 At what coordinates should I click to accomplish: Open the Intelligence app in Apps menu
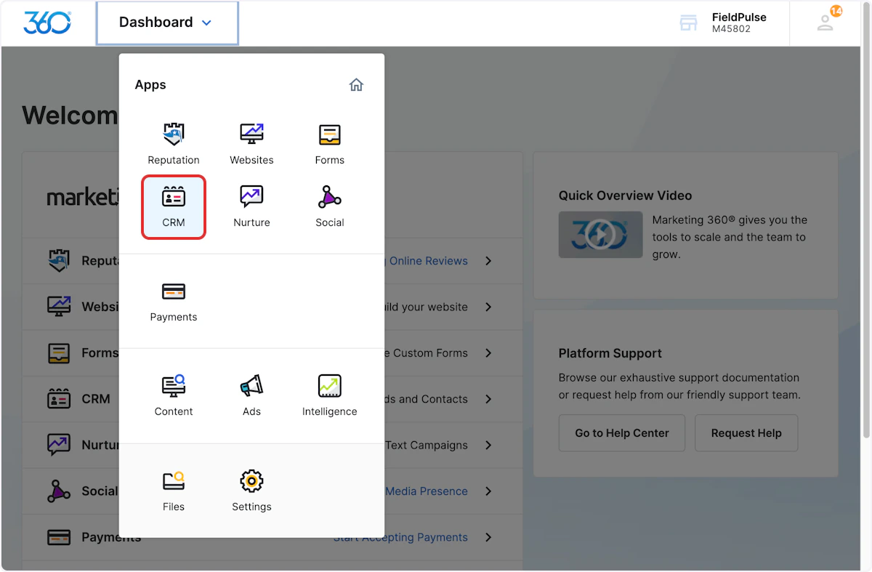point(330,396)
